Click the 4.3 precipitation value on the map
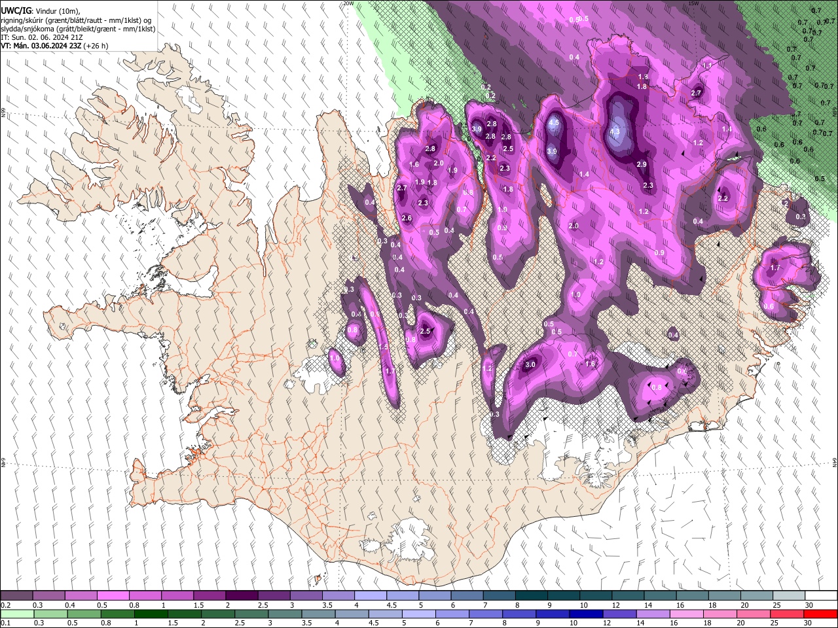Screen dimensions: 838x628 pos(615,131)
